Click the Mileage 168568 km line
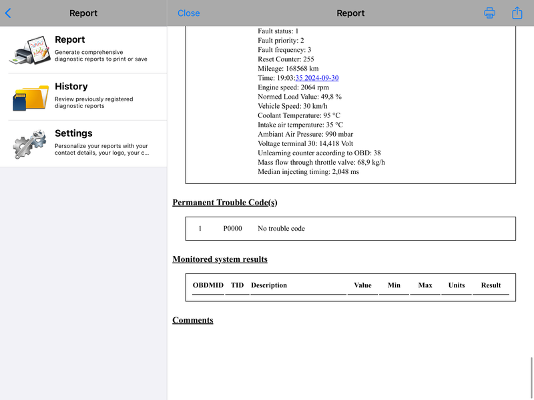 pyautogui.click(x=288, y=69)
